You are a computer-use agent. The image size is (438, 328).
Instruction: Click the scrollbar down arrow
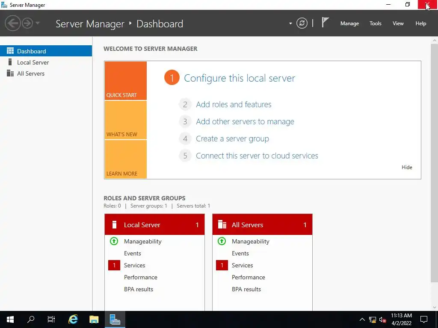(x=435, y=307)
